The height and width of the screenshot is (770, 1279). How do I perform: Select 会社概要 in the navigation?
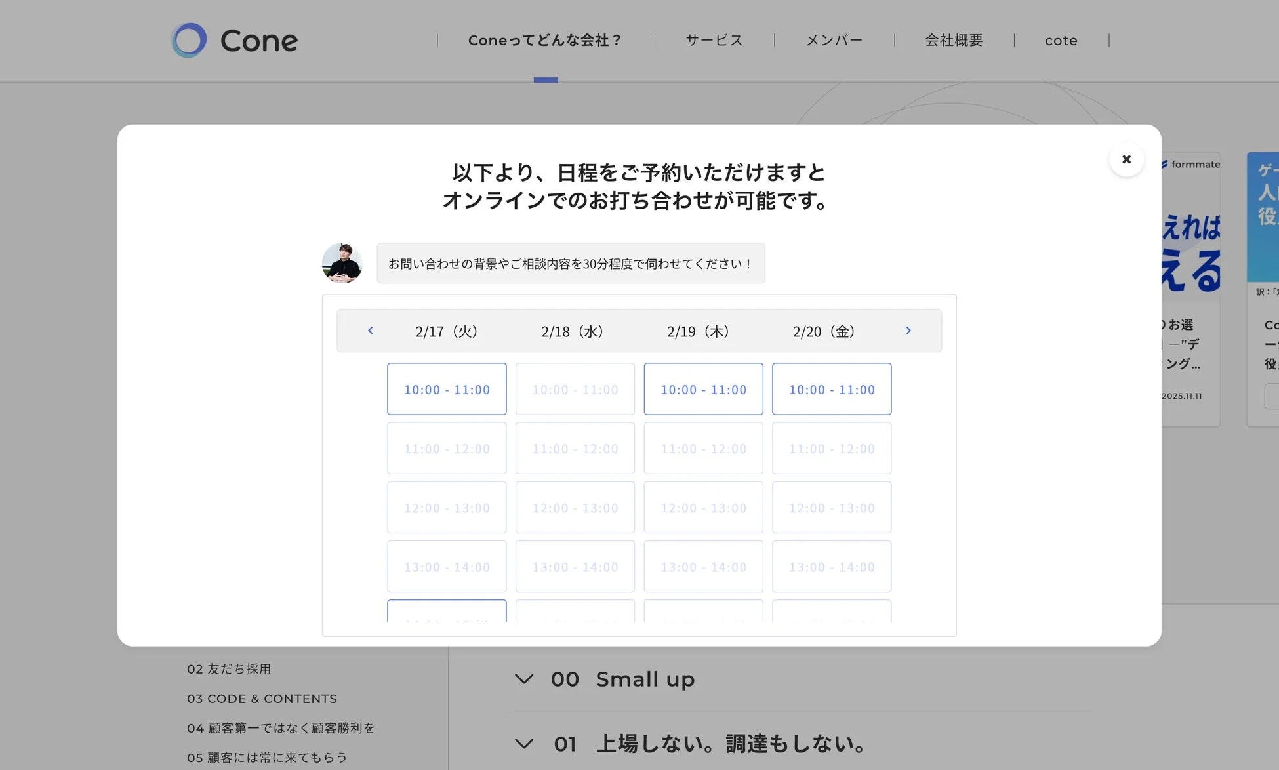pyautogui.click(x=953, y=40)
